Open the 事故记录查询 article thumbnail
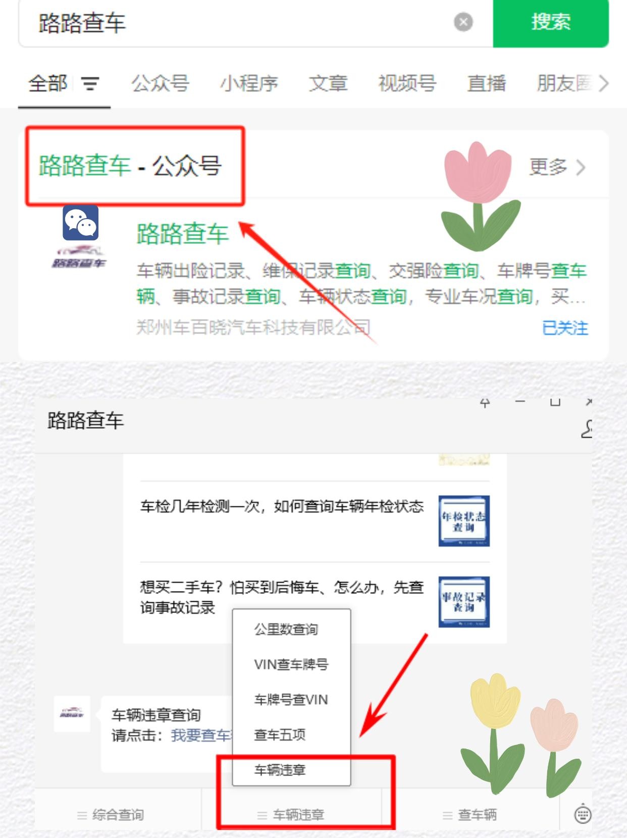The width and height of the screenshot is (627, 838). click(x=464, y=602)
